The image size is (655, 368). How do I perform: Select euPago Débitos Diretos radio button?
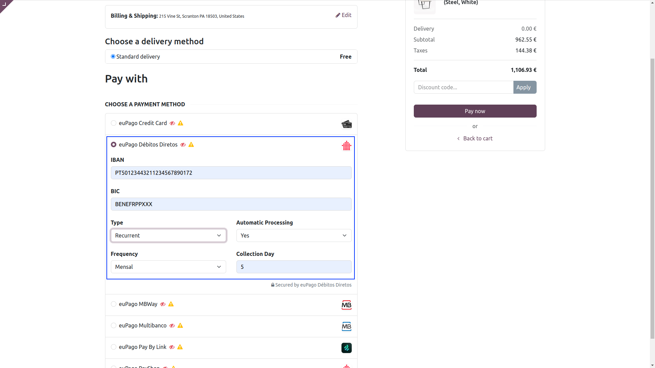pyautogui.click(x=113, y=144)
